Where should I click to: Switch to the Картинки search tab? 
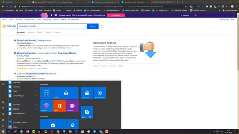point(31,32)
